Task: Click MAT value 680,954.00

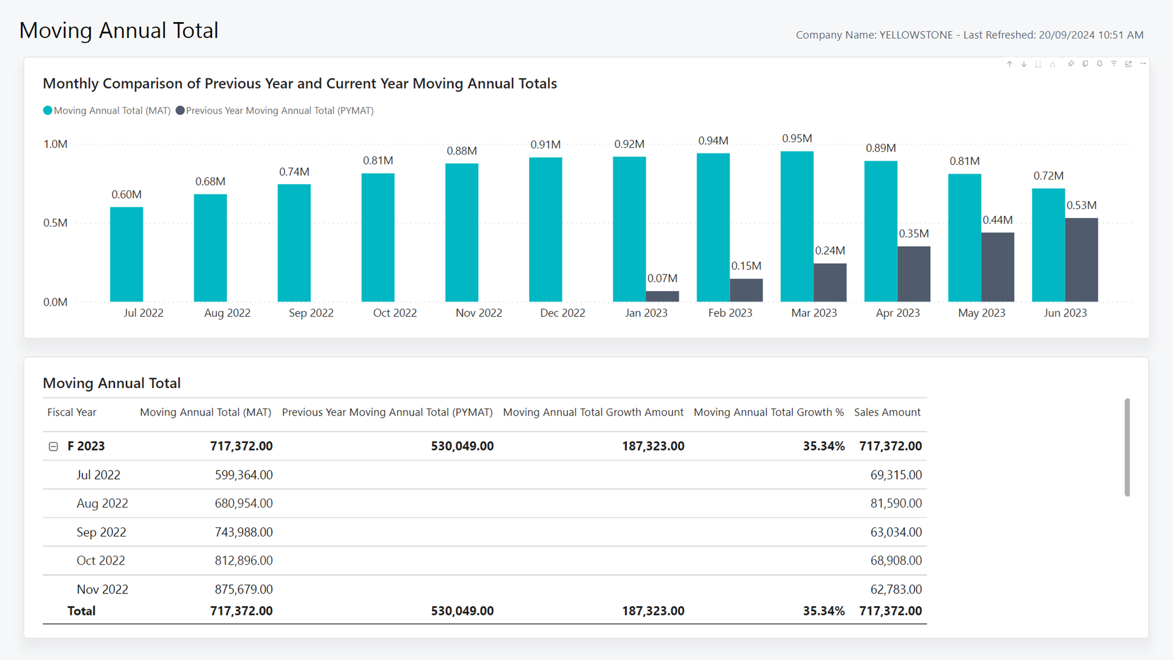Action: (244, 504)
